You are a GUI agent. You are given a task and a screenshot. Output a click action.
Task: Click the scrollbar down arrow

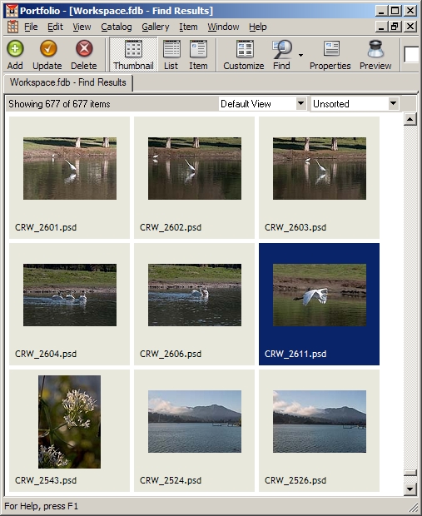410,489
